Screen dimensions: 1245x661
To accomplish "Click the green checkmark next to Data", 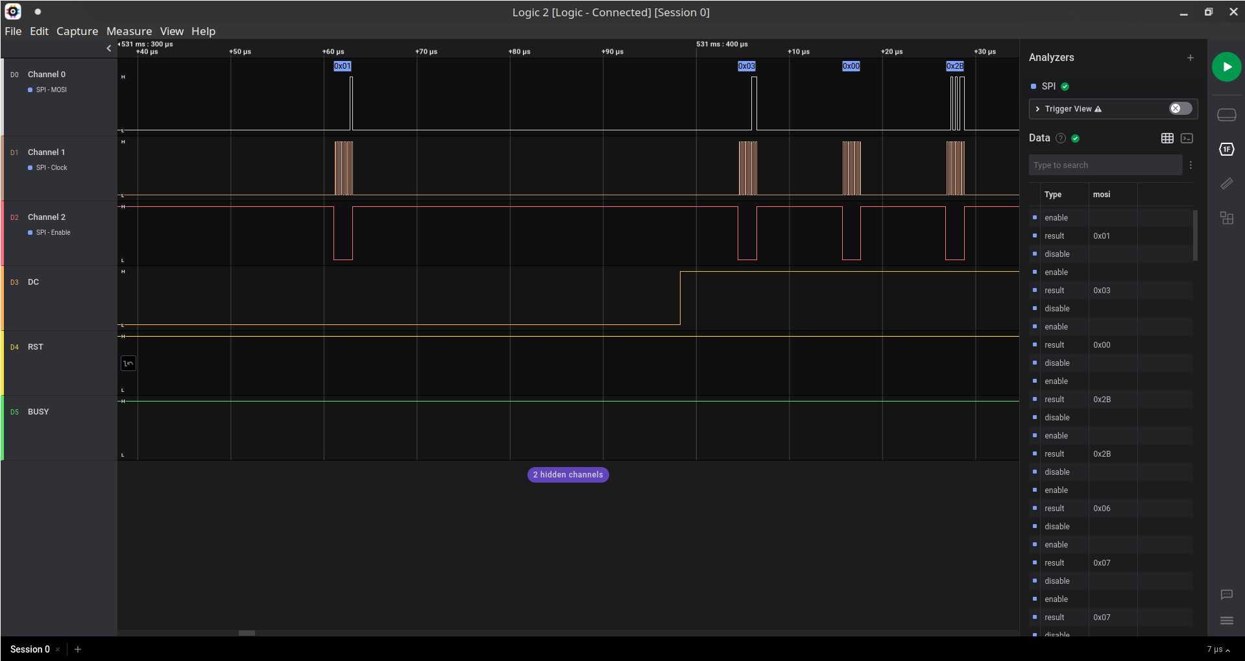I will point(1075,138).
